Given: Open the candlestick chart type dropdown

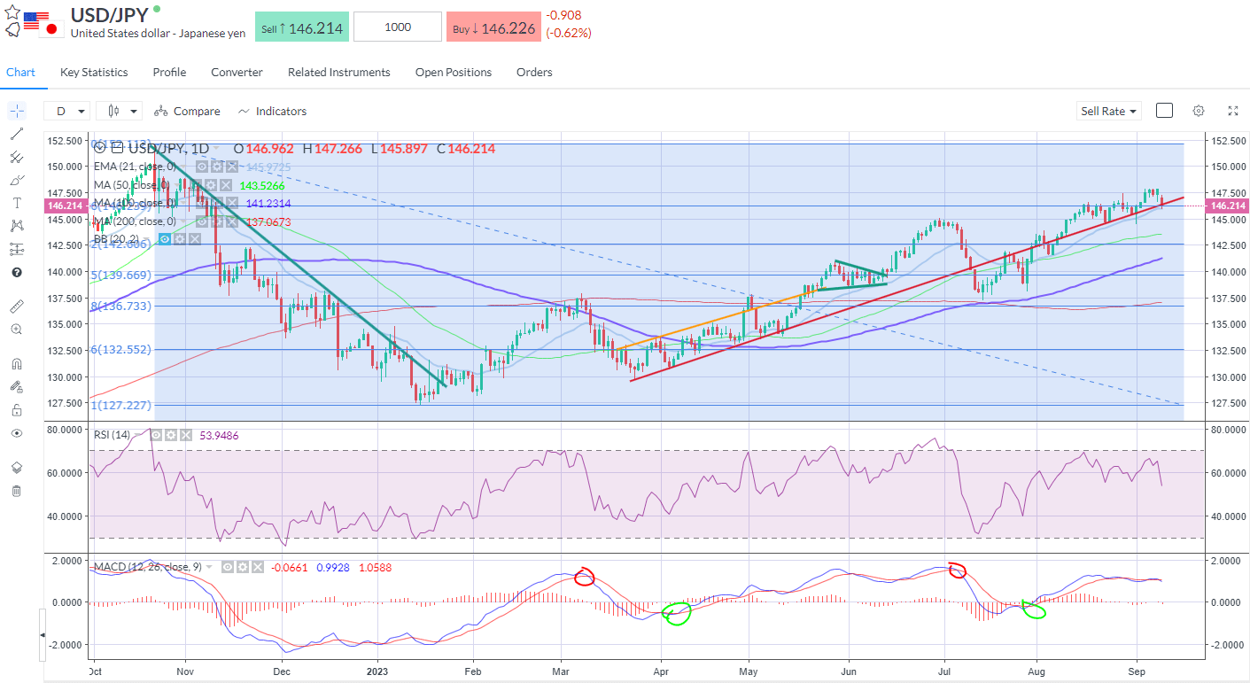Looking at the screenshot, I should pyautogui.click(x=120, y=111).
